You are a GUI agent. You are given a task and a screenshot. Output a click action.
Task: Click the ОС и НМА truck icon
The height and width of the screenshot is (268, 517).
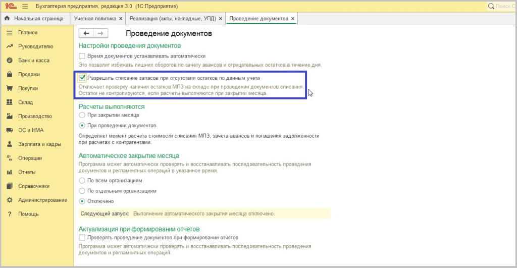pyautogui.click(x=10, y=130)
